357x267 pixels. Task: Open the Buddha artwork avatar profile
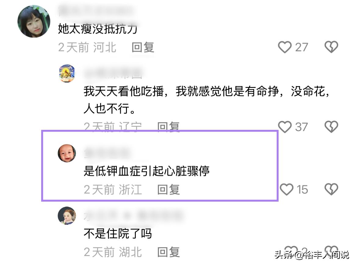[67, 73]
